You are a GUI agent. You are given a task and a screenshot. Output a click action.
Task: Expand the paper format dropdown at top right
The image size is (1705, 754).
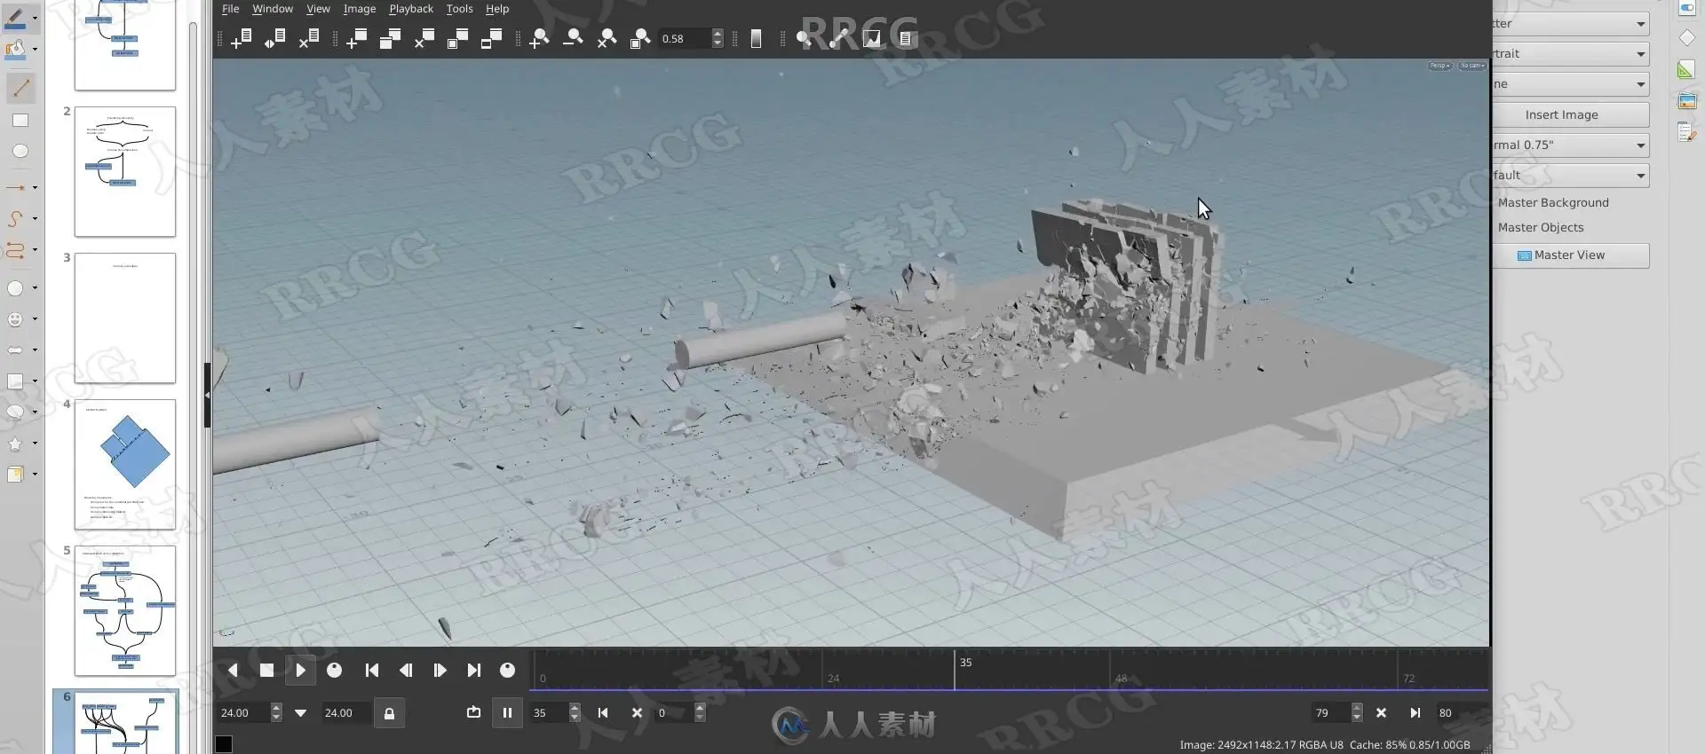click(x=1570, y=24)
